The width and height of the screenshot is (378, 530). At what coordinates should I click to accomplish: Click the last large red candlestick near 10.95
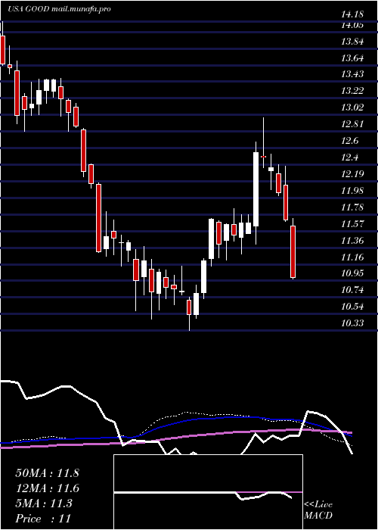pos(293,252)
